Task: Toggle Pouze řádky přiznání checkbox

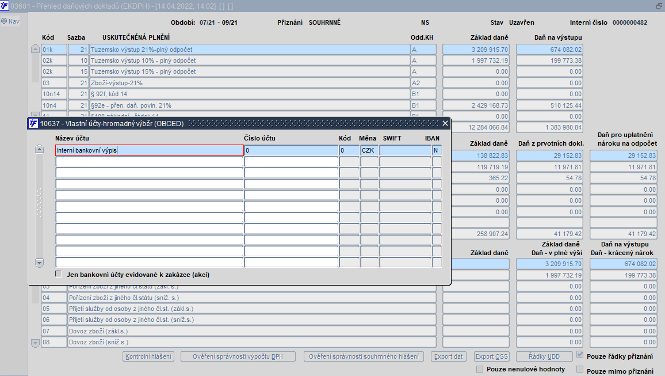Action: pos(580,354)
